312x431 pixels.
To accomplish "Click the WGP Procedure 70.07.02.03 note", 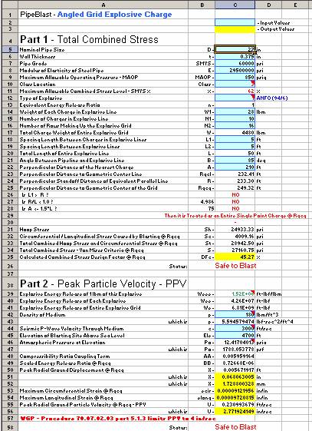I will point(118,419).
